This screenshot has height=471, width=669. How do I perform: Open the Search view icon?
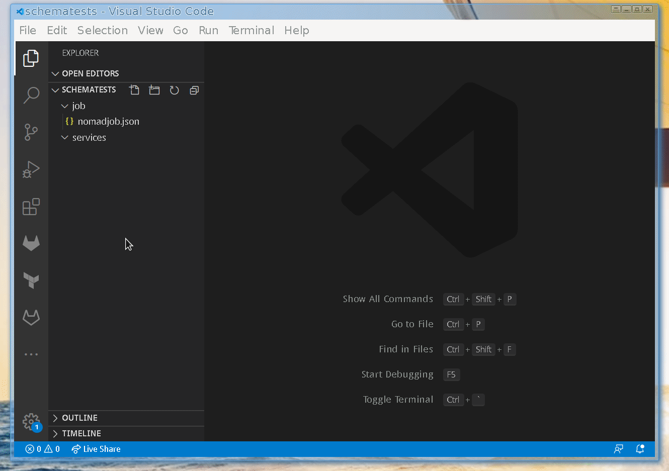point(31,95)
